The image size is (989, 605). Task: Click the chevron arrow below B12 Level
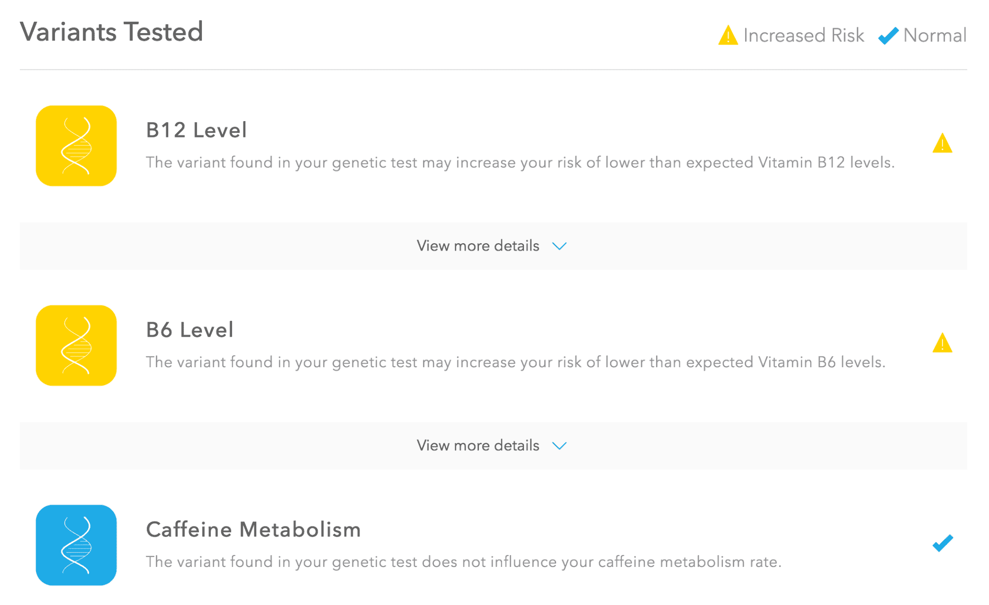point(559,246)
